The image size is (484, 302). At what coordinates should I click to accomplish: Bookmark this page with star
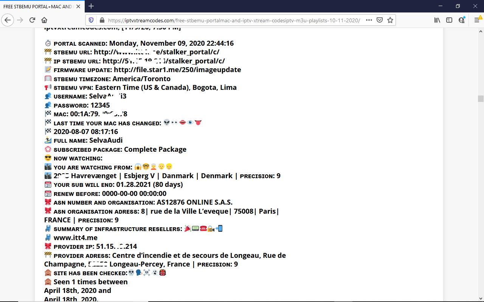pyautogui.click(x=390, y=20)
